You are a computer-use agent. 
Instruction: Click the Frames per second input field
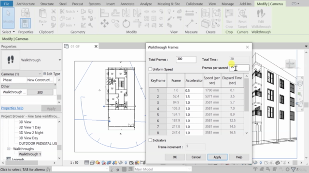click(239, 68)
